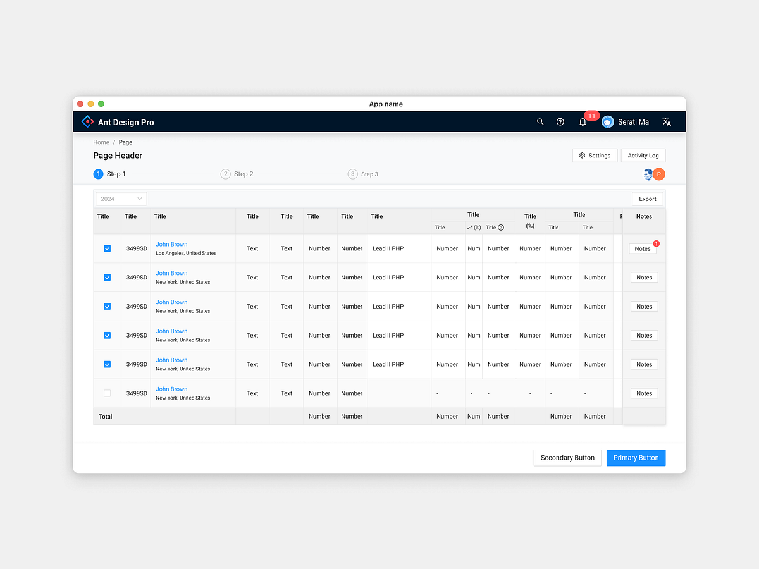Uncheck the third row checkbox
This screenshot has width=759, height=569.
(x=107, y=307)
